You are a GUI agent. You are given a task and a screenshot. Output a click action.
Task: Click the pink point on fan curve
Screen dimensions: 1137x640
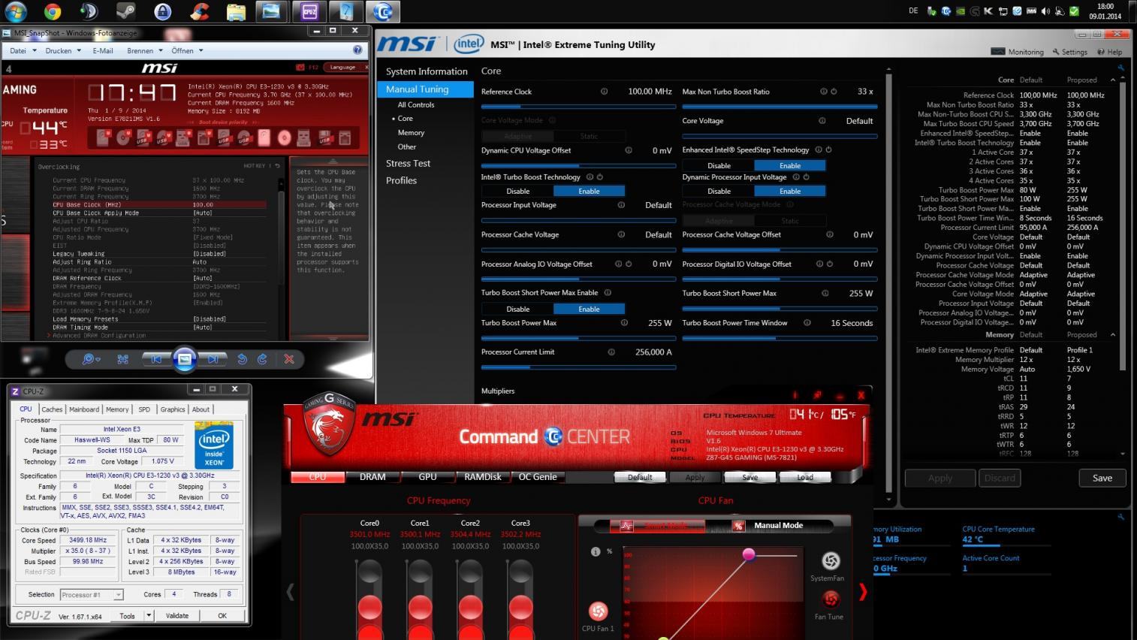[x=749, y=554]
